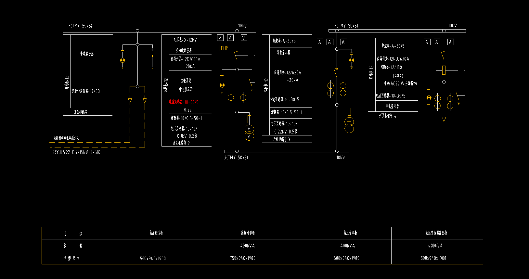Select the 接地开关 label
Viewport: 529px width, 279px height.
coord(186,80)
